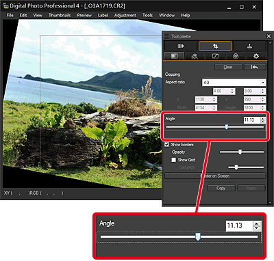Click the Angle slider handle
Image resolution: width=274 pixels, height=261 pixels.
point(226,127)
